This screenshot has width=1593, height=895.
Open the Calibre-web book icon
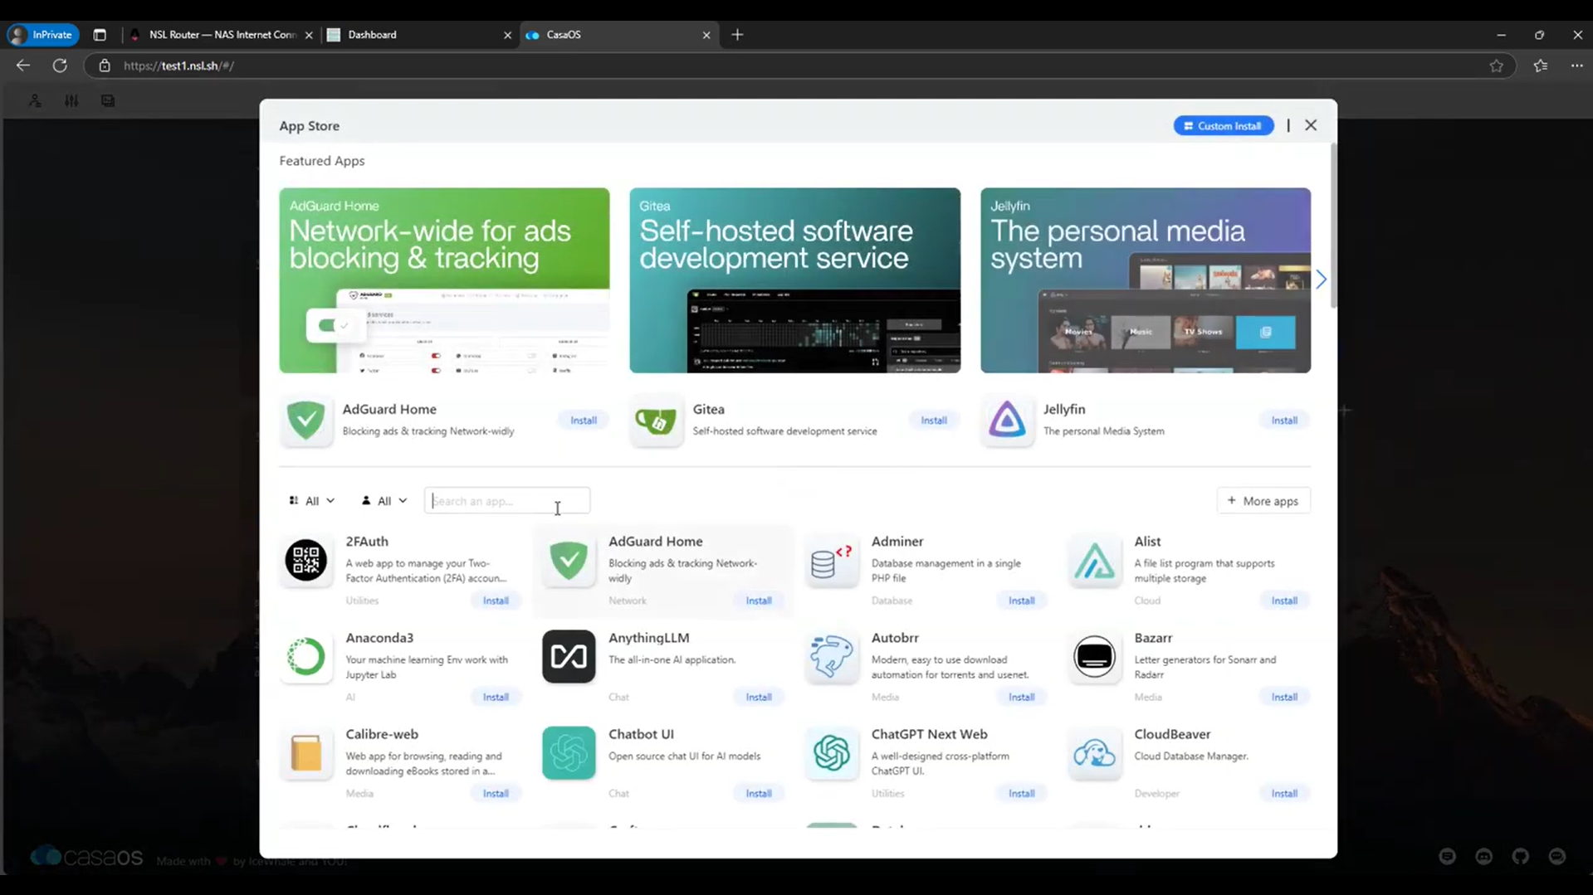pos(305,753)
